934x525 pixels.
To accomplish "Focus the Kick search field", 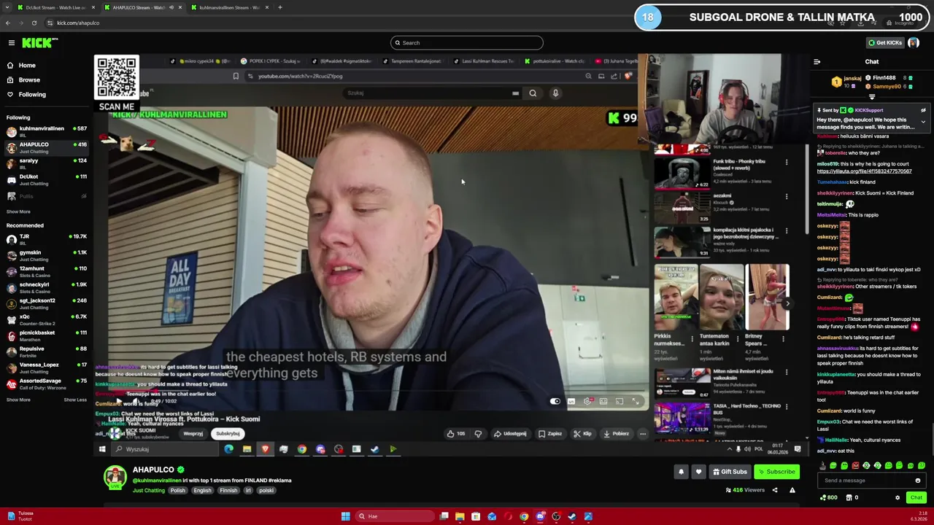I will (467, 43).
